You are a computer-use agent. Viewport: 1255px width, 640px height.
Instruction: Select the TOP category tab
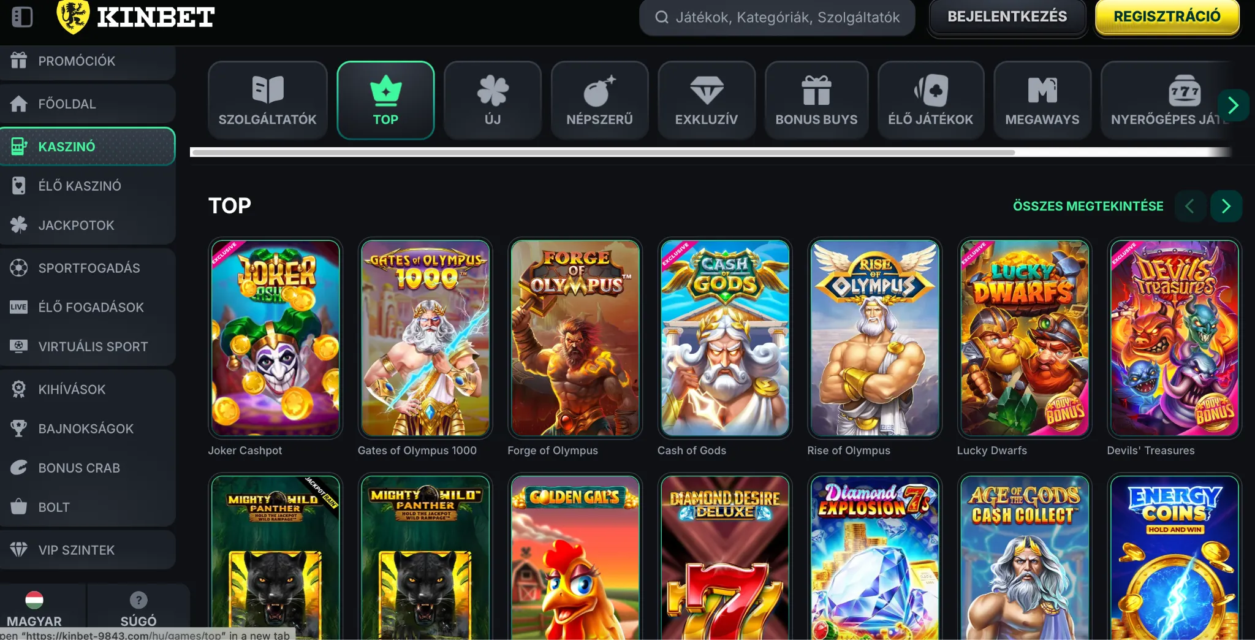pyautogui.click(x=385, y=101)
